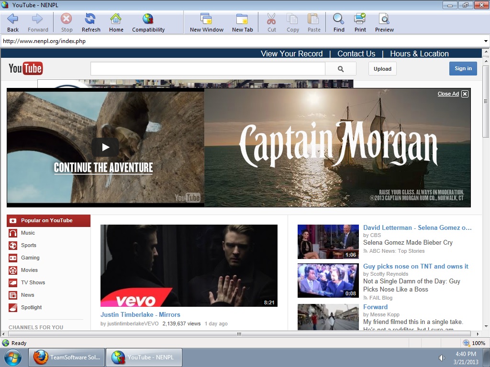
Task: Click the Music headphones icon
Action: [13, 233]
